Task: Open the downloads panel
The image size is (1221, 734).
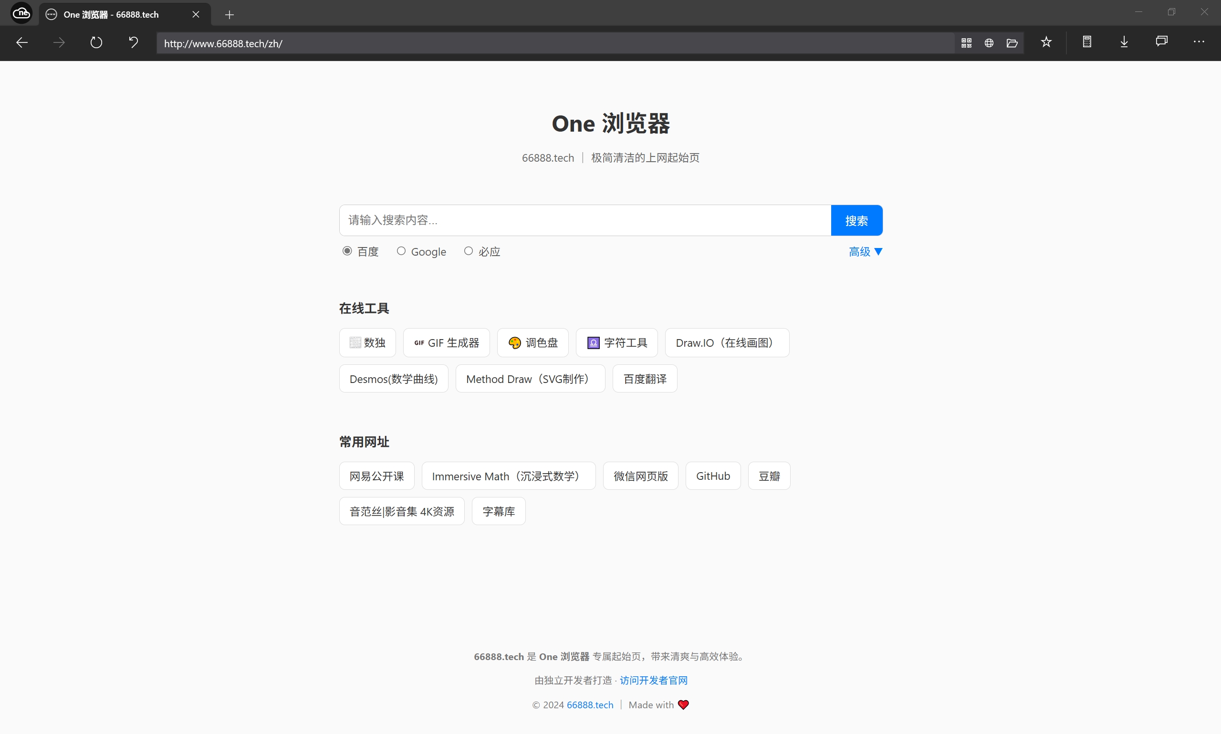Action: pyautogui.click(x=1124, y=42)
